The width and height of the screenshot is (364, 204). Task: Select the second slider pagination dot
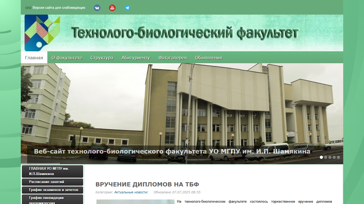pyautogui.click(x=326, y=157)
